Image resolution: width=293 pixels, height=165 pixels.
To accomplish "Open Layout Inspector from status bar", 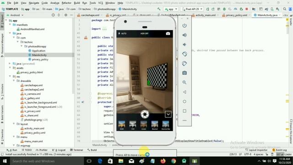I will 256,150.
